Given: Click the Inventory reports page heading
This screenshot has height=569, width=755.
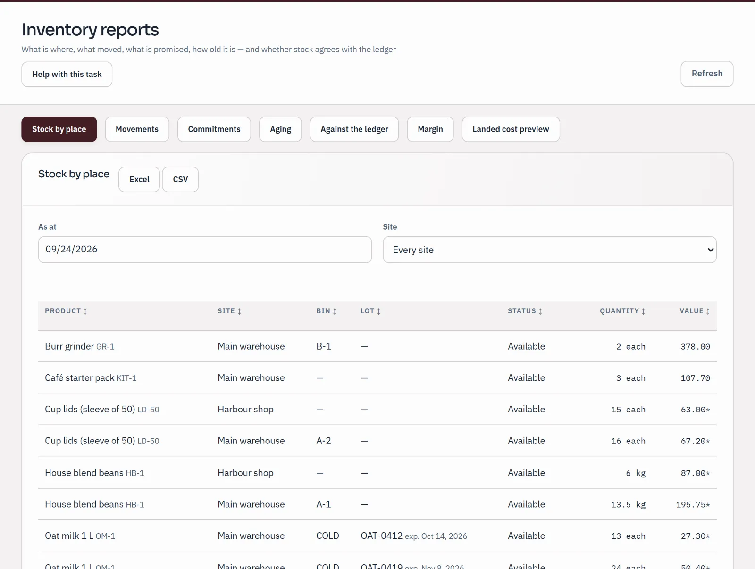Looking at the screenshot, I should (x=90, y=30).
